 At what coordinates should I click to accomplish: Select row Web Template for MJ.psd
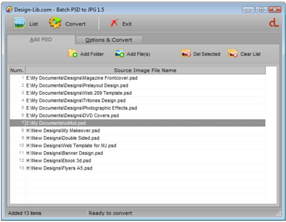138,146
